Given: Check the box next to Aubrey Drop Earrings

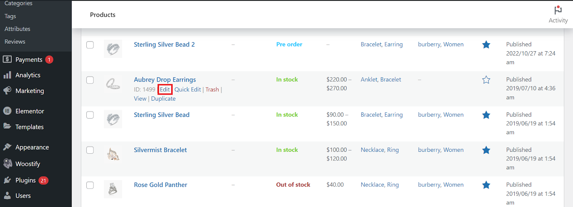Looking at the screenshot, I should pos(90,80).
